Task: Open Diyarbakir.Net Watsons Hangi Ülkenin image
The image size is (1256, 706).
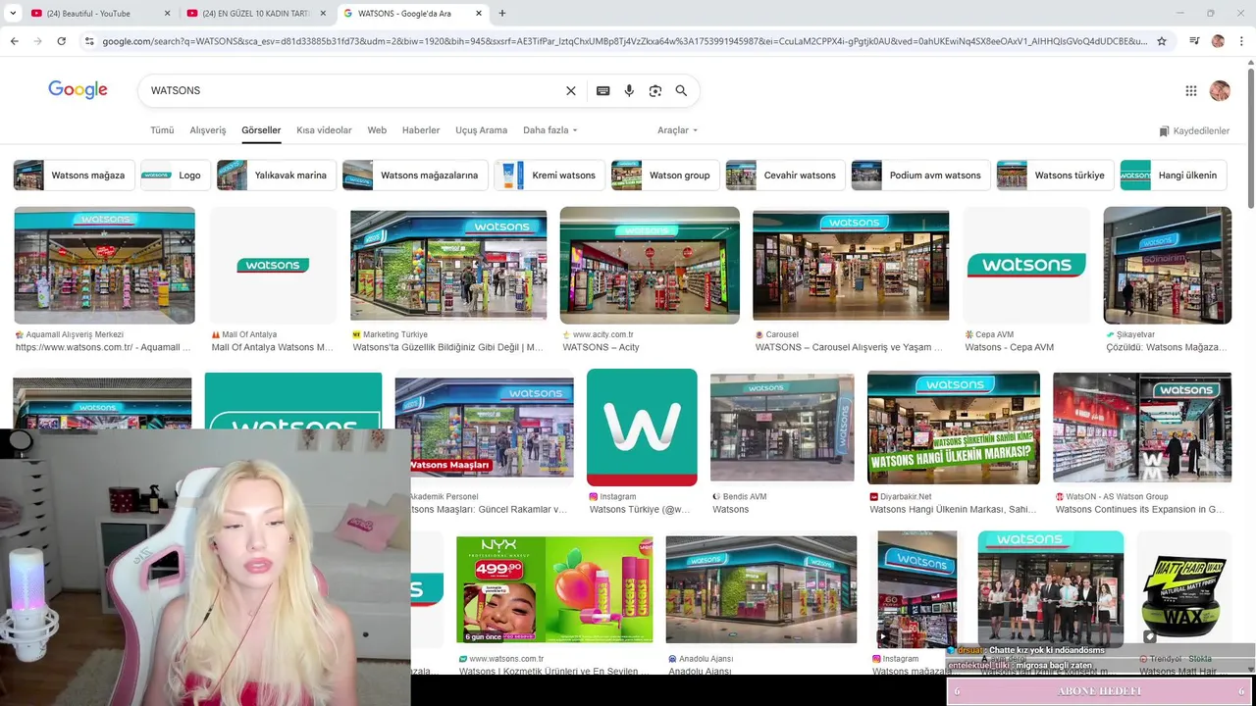Action: (954, 428)
